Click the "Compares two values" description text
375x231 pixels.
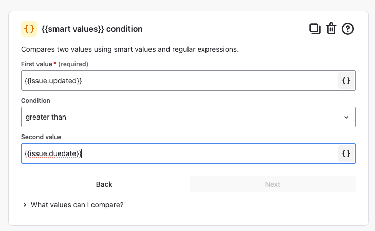(x=130, y=49)
